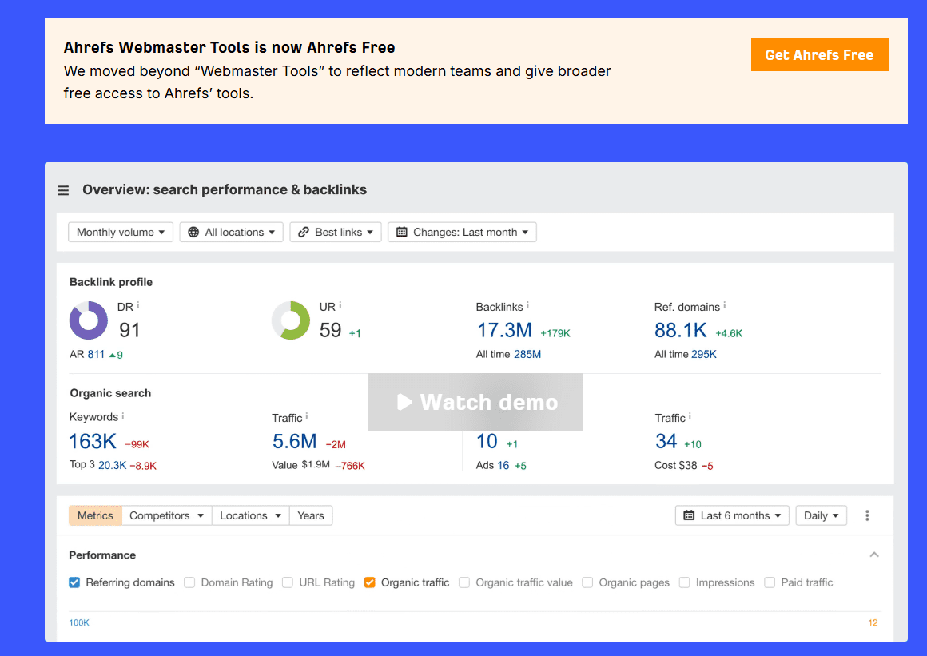Open the Last 6 months date dropdown
The height and width of the screenshot is (656, 927).
732,515
